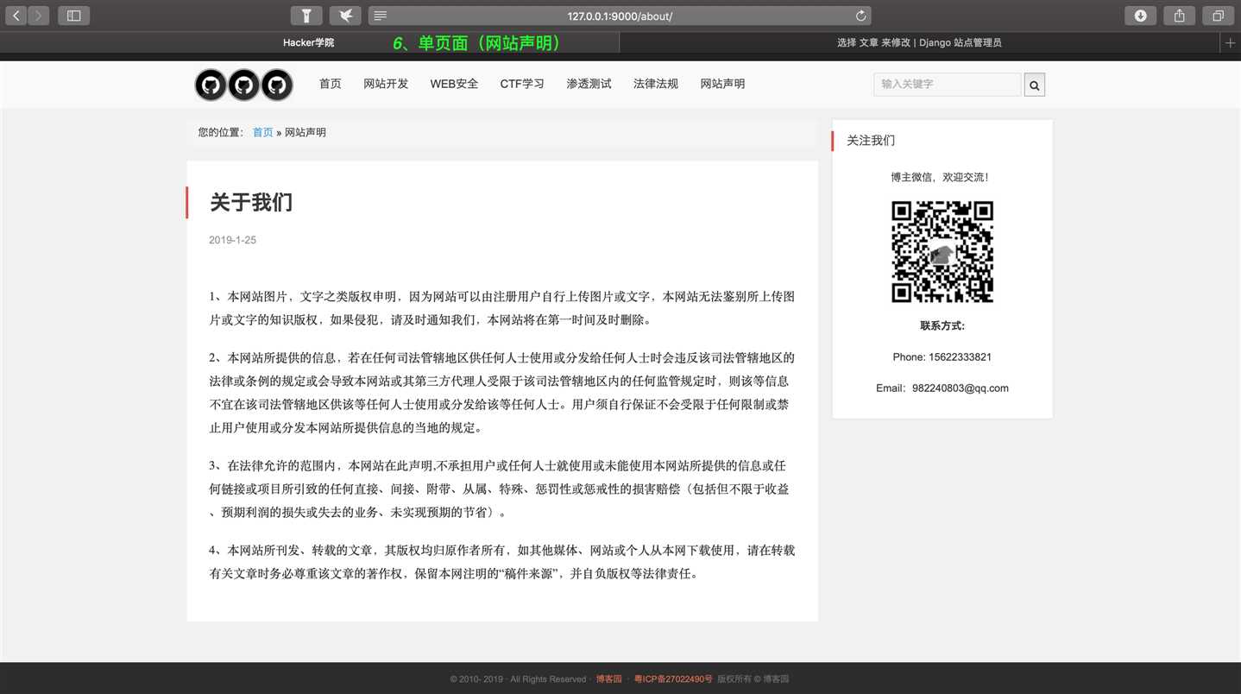Click the Email 982240803@qq.com text
Screen dimensions: 1241x694
pos(942,388)
